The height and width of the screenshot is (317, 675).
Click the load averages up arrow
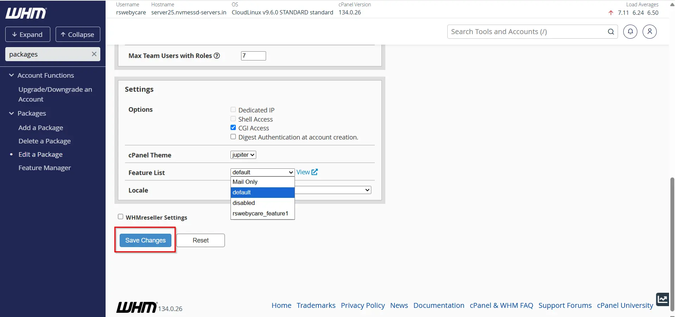(611, 13)
